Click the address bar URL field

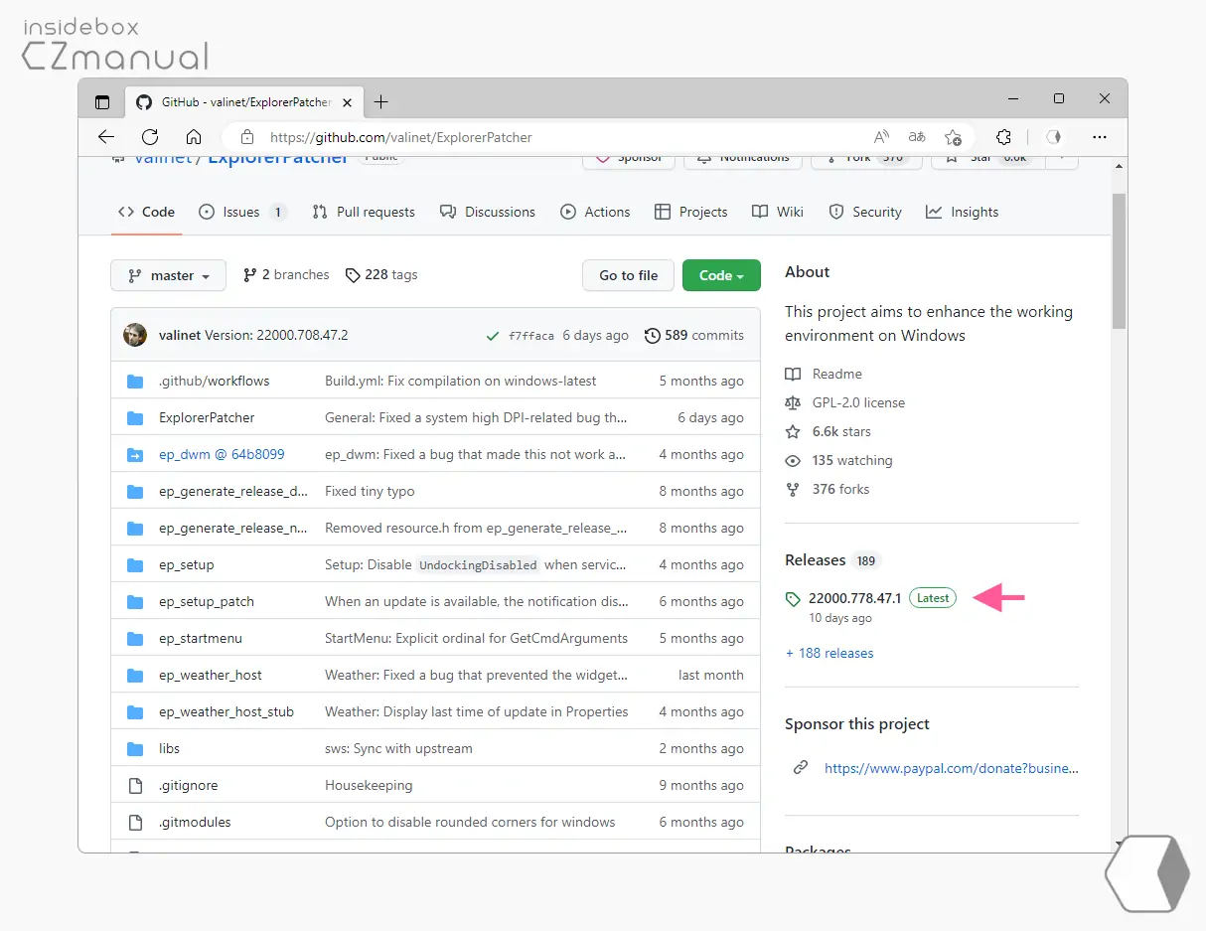pyautogui.click(x=546, y=137)
